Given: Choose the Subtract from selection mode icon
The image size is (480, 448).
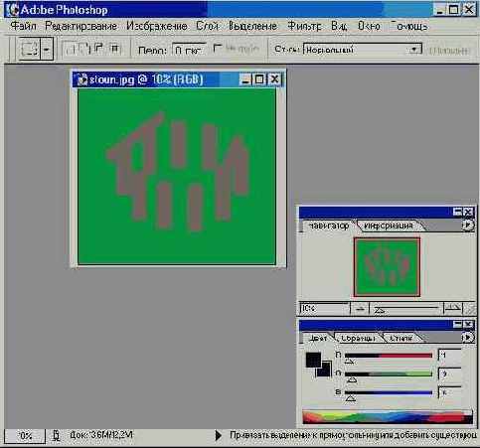Looking at the screenshot, I should pos(99,49).
